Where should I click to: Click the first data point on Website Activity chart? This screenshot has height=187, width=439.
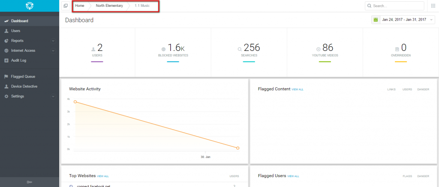tap(75, 102)
